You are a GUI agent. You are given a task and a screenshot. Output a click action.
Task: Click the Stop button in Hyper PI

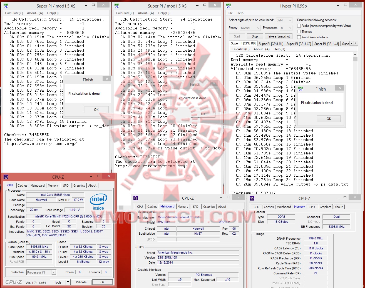tap(255, 36)
